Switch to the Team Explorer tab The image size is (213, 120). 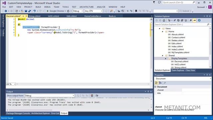click(x=178, y=70)
